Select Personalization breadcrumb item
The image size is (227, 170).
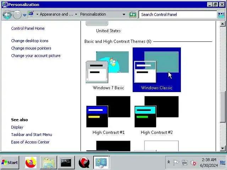pos(93,14)
